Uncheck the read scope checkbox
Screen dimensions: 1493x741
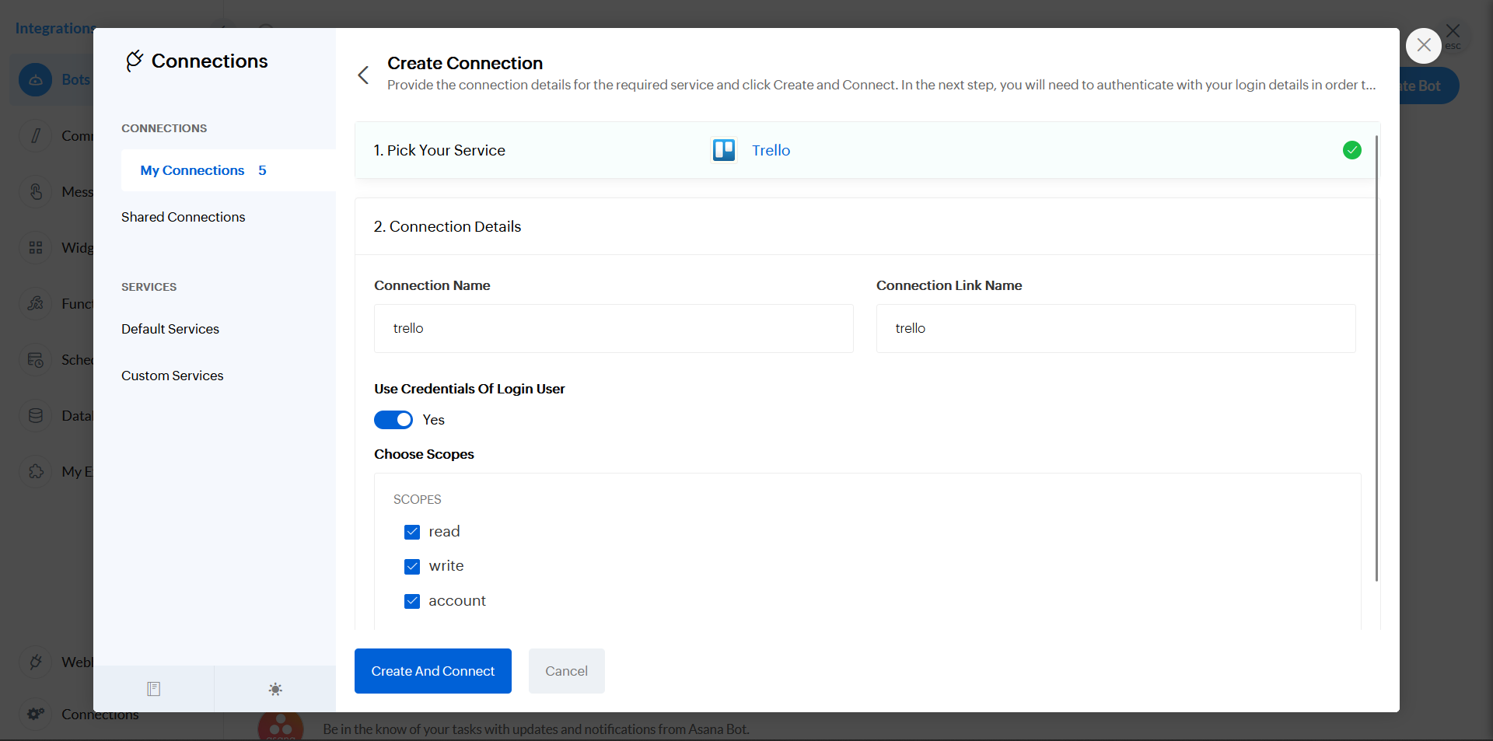pos(412,532)
